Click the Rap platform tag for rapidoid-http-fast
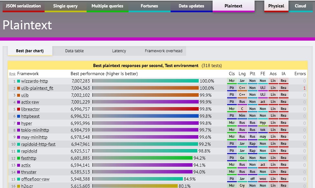315x188 pixels. 253,144
